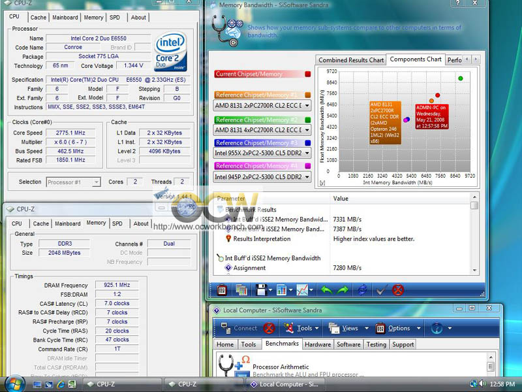The height and width of the screenshot is (392, 522).
Task: Launch Internet Explorer from quick launch
Action: click(x=60, y=384)
